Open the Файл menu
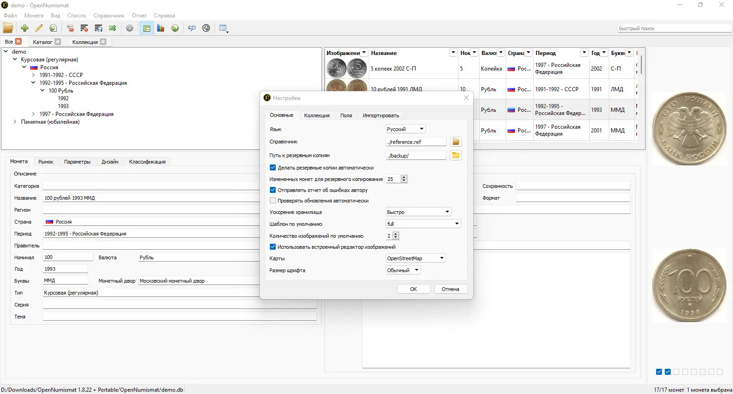Image resolution: width=733 pixels, height=394 pixels. (10, 16)
